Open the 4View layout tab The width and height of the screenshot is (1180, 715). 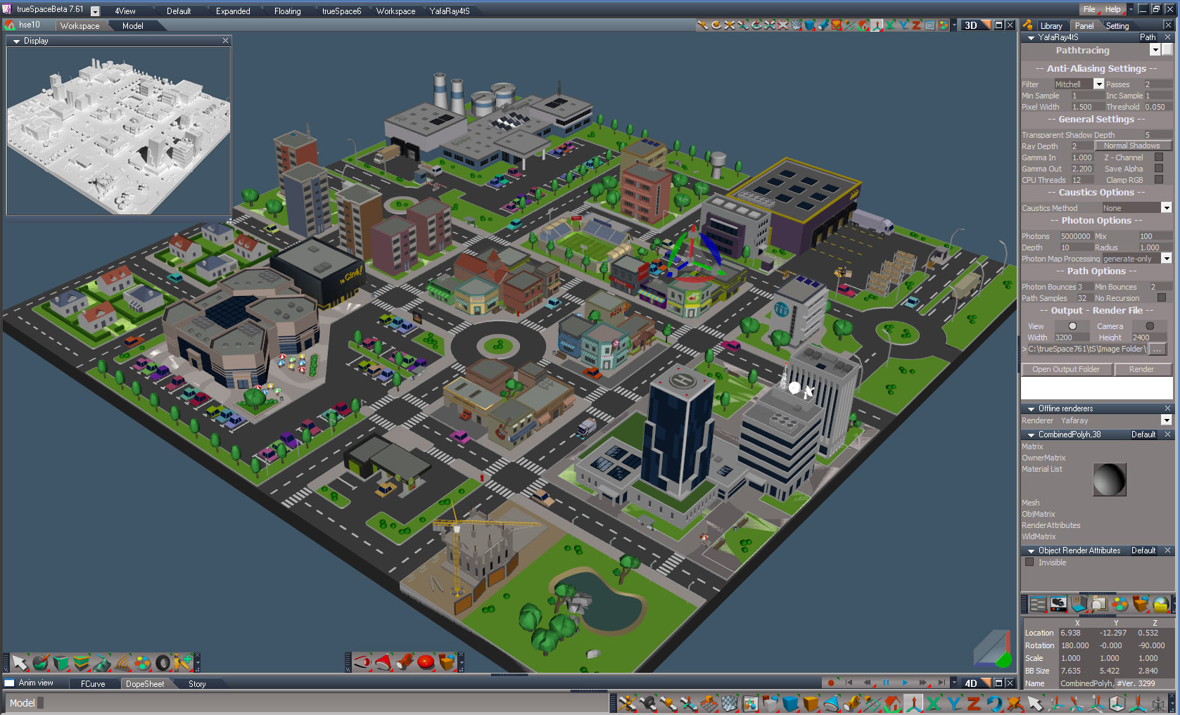125,11
